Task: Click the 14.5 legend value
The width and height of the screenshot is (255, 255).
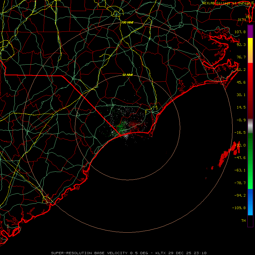Action: [241, 107]
